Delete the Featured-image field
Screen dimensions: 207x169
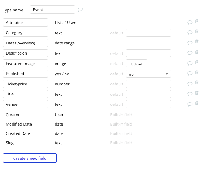tap(197, 62)
